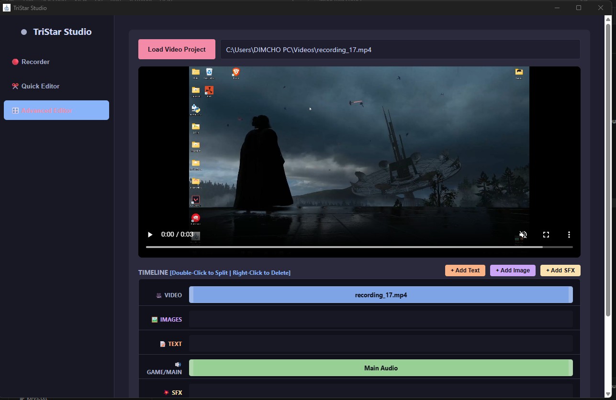Click the Load Video Project button
The height and width of the screenshot is (400, 616).
coord(177,49)
